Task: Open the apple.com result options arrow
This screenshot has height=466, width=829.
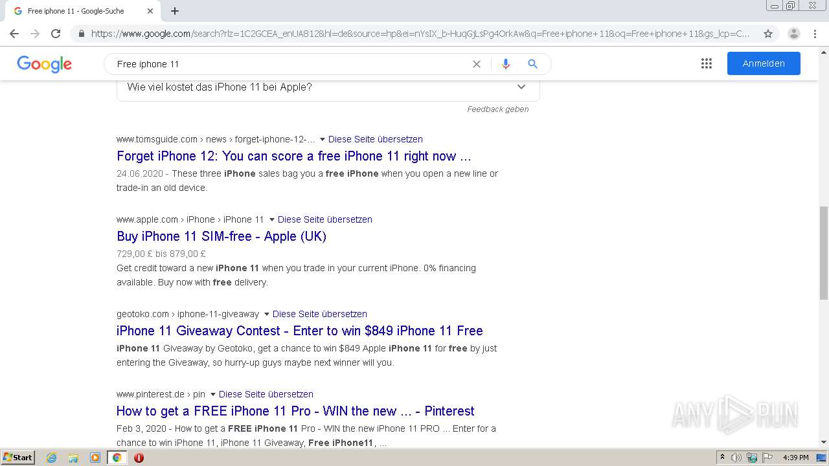Action: point(272,219)
